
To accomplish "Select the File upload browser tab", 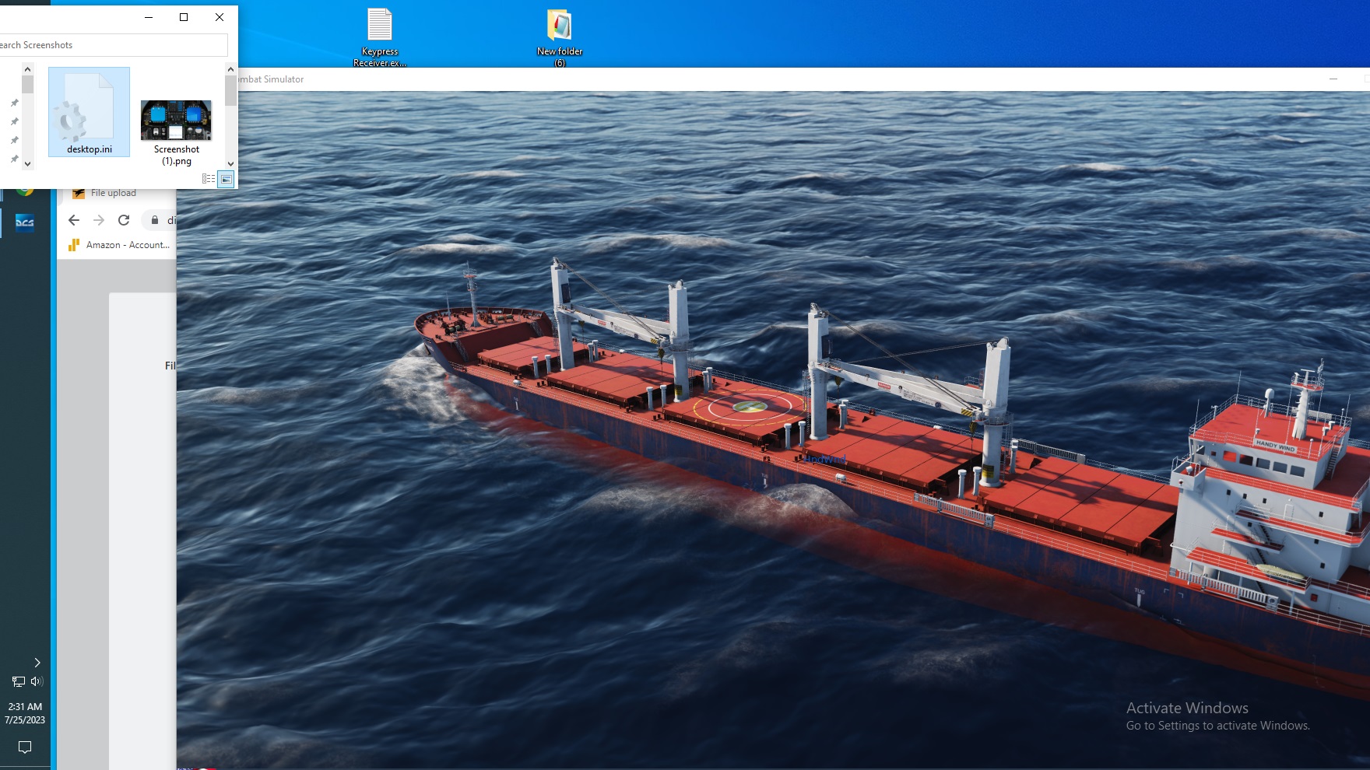I will (113, 193).
